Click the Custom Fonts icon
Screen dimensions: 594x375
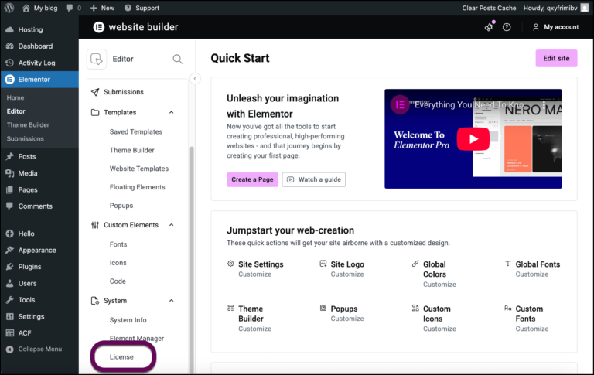(x=507, y=308)
